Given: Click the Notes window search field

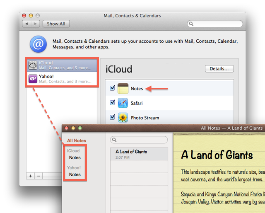Looking at the screenshot, I should click(139, 140).
